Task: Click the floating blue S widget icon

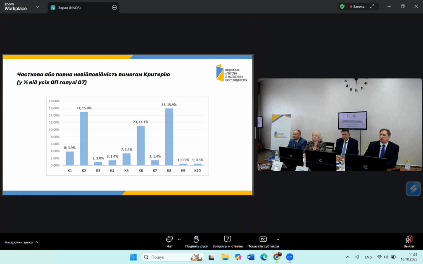Action: (413, 189)
